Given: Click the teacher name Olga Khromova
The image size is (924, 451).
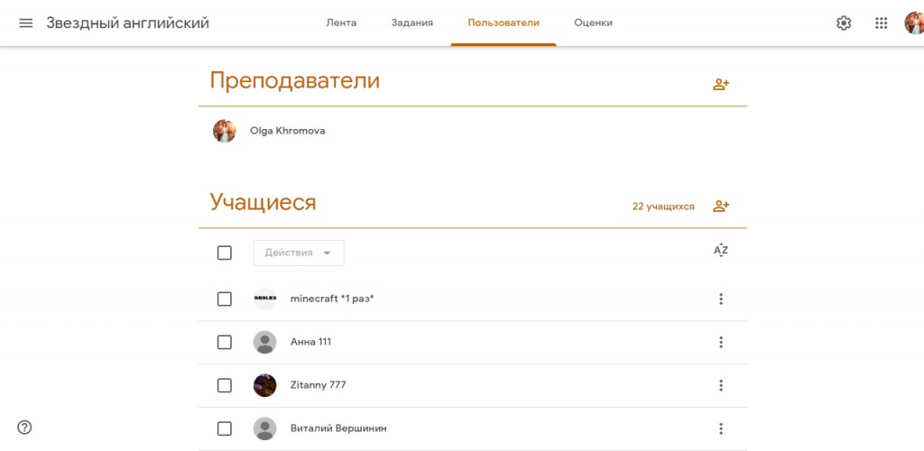Looking at the screenshot, I should [288, 131].
